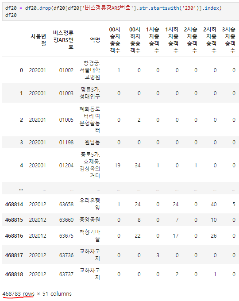Click row index 2

pos(21,120)
